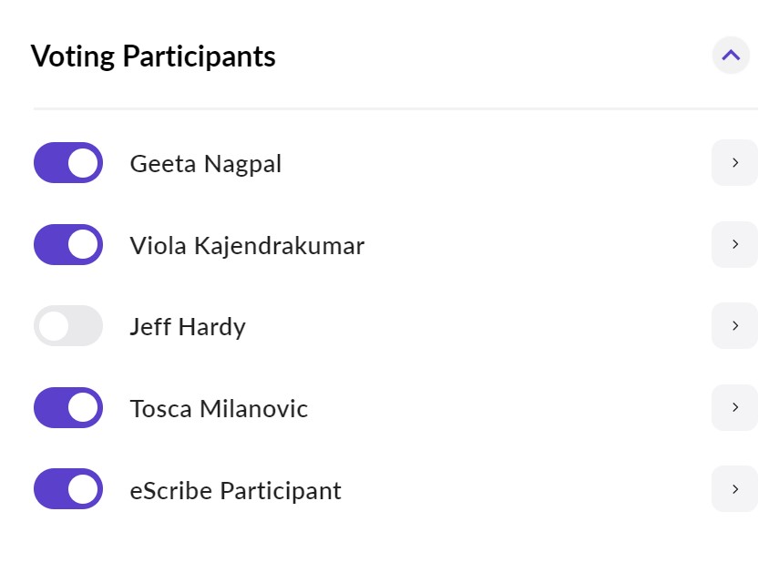Toggle off eScribe Participant voting

(x=68, y=489)
